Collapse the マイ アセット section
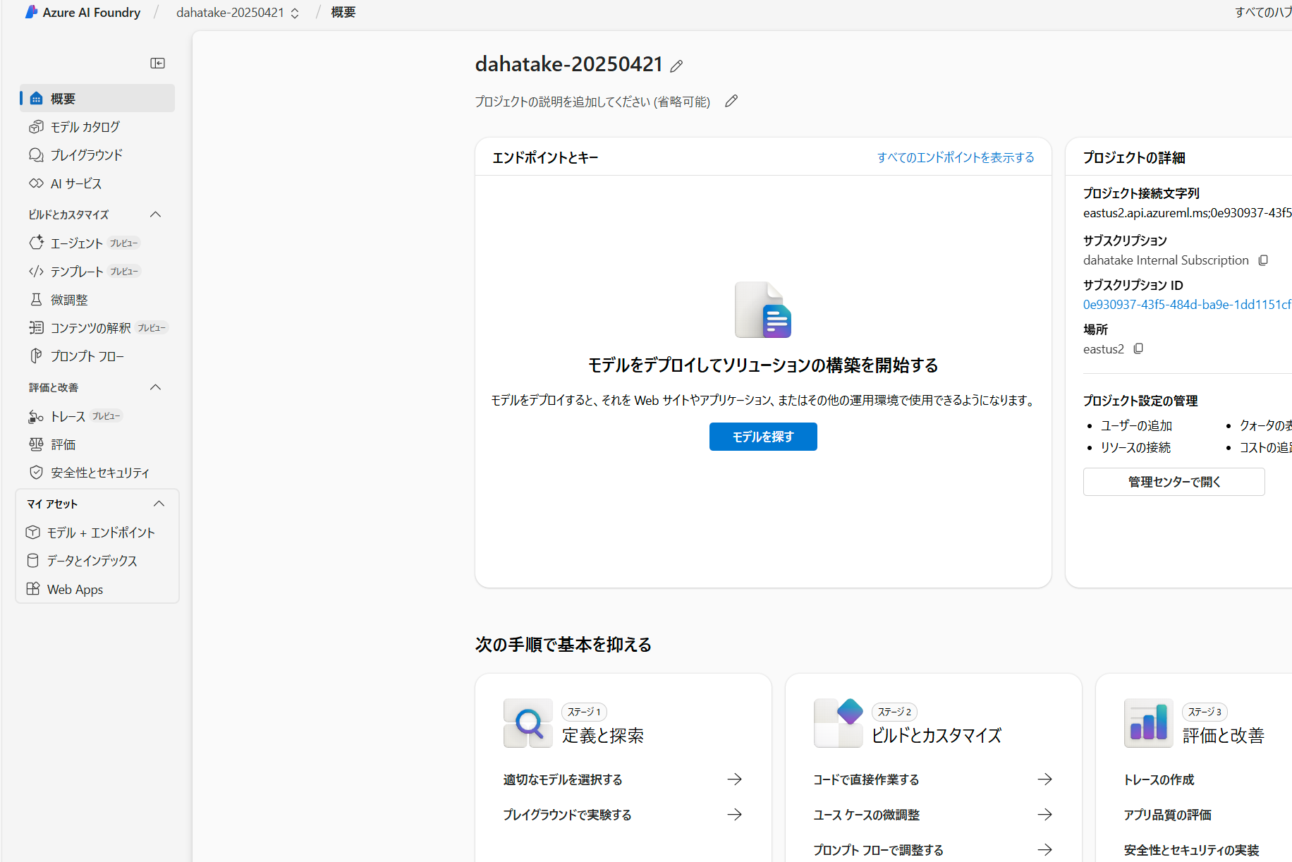This screenshot has height=862, width=1292. pyautogui.click(x=159, y=504)
